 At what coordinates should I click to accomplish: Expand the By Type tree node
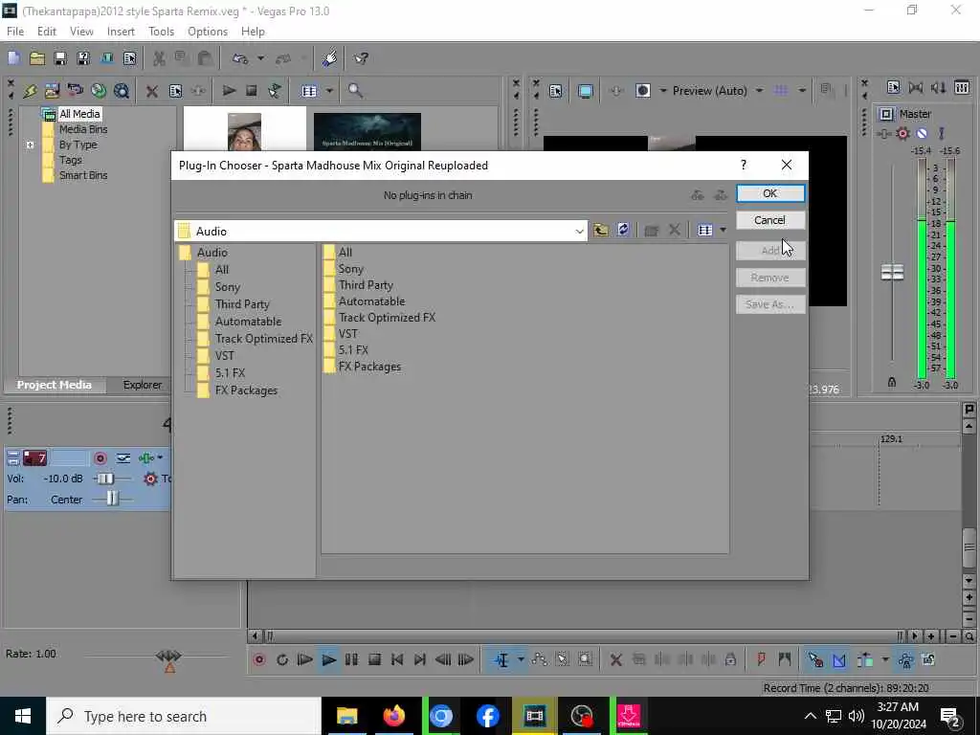[30, 145]
